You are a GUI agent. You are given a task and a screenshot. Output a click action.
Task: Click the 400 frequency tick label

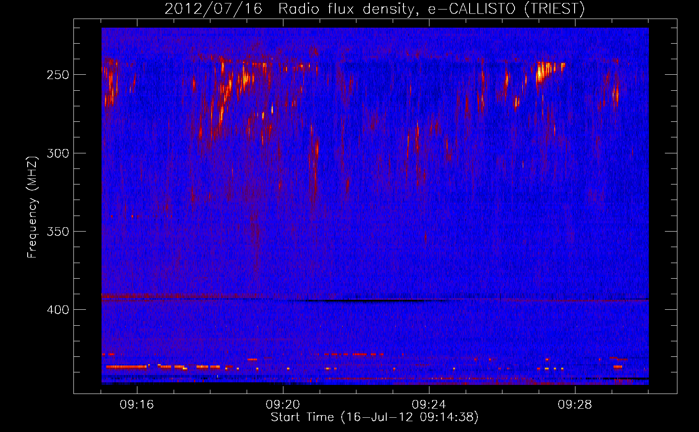(x=57, y=310)
